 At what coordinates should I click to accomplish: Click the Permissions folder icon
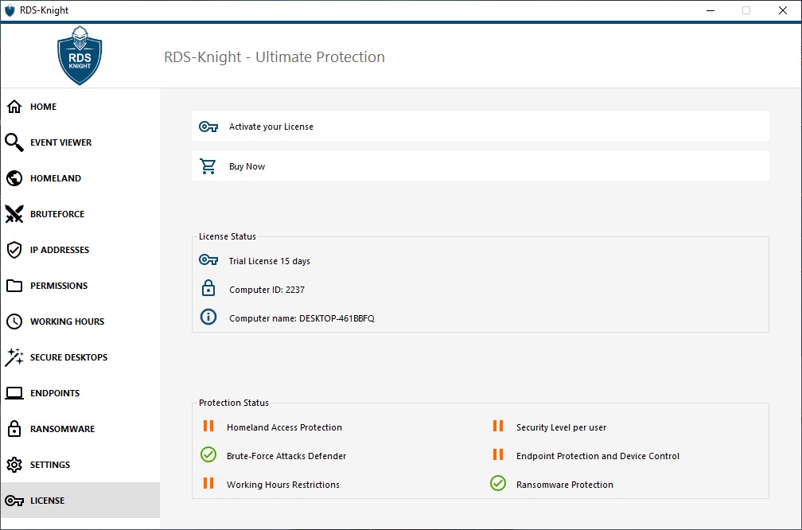tap(14, 286)
